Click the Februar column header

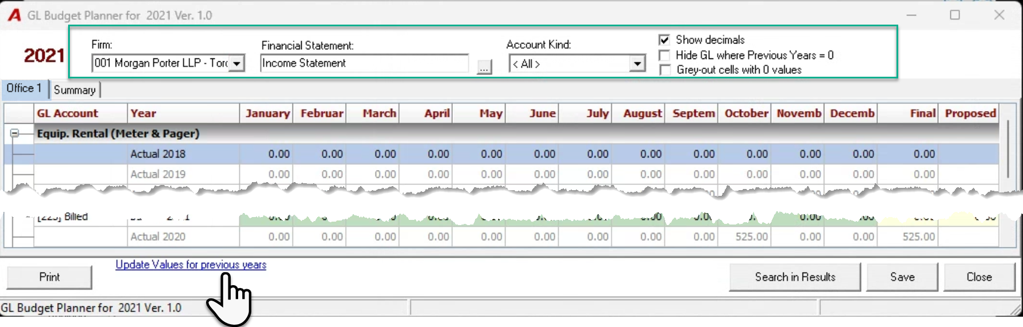pos(319,113)
